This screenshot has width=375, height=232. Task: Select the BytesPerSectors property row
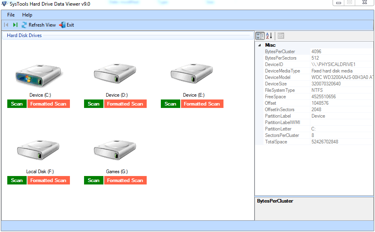(318, 58)
